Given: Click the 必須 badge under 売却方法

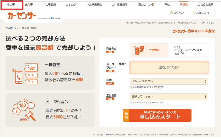Looking at the screenshot, I should click(x=110, y=52).
